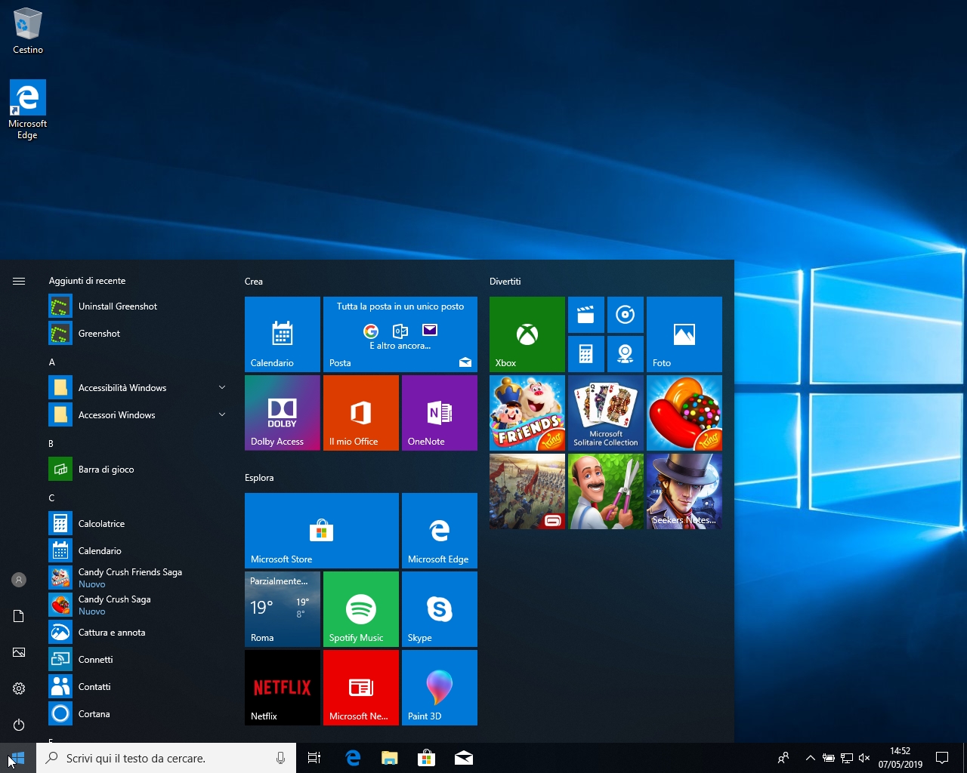Launch Calcolatrice from the app list
967x773 pixels.
pyautogui.click(x=139, y=524)
